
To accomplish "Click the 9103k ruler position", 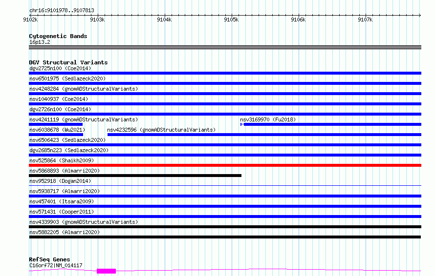I will (97, 20).
